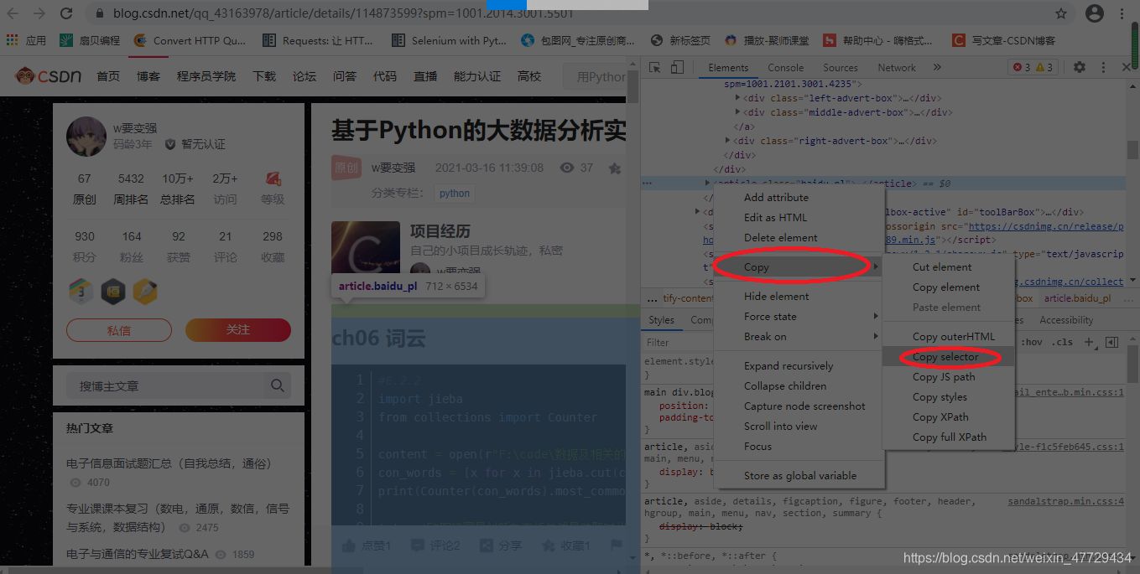Select Delete element
This screenshot has width=1140, height=574.
(x=799, y=238)
